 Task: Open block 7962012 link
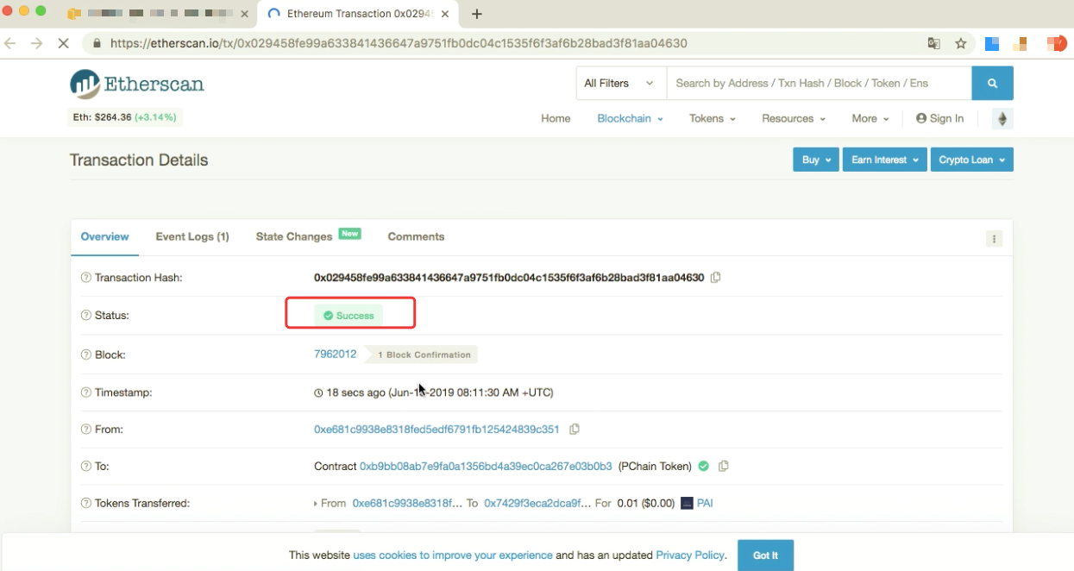click(x=336, y=354)
